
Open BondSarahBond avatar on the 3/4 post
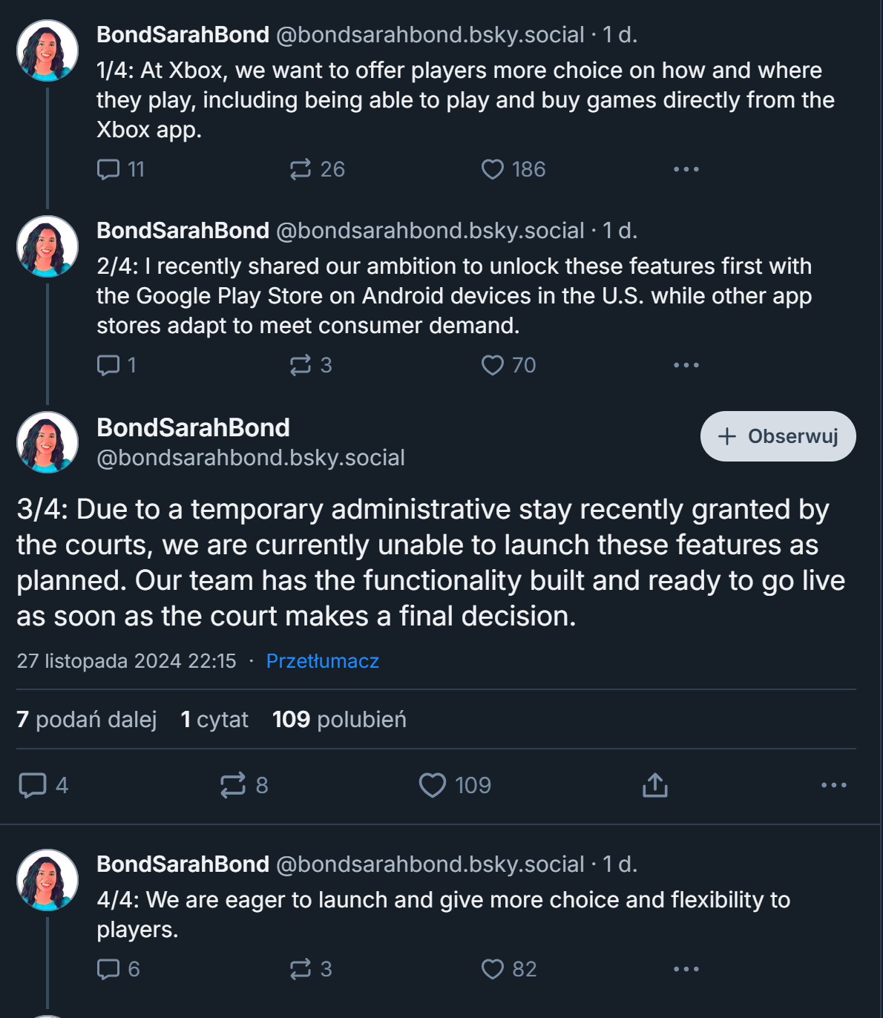[x=47, y=442]
